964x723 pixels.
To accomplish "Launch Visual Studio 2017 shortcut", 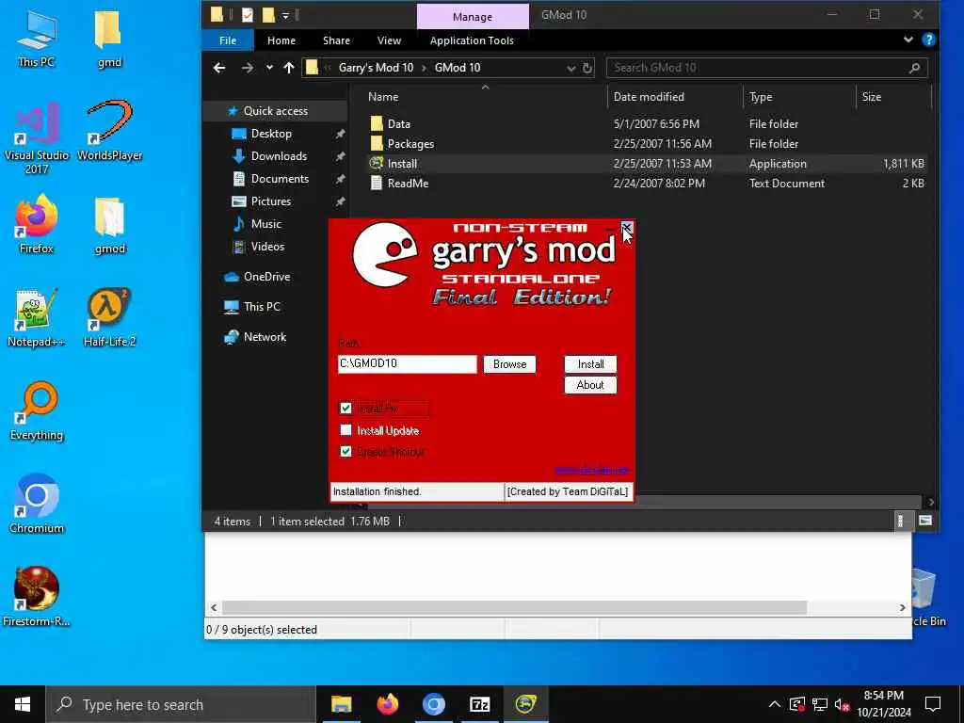I will point(37,137).
